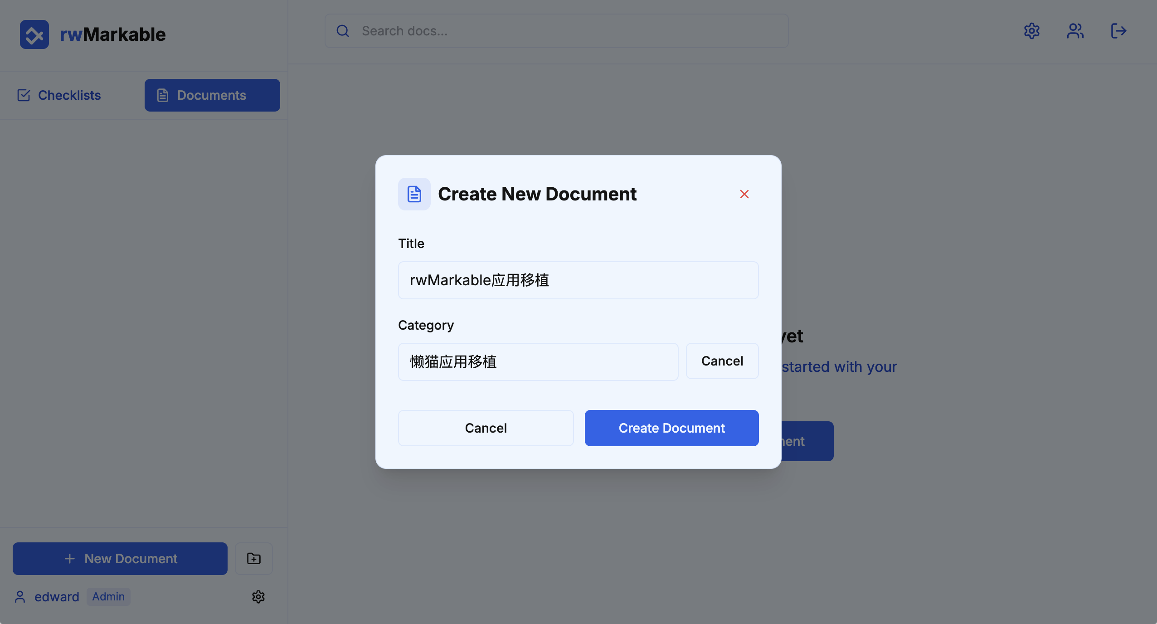1157x624 pixels.
Task: Click the Create Document button
Action: 671,428
